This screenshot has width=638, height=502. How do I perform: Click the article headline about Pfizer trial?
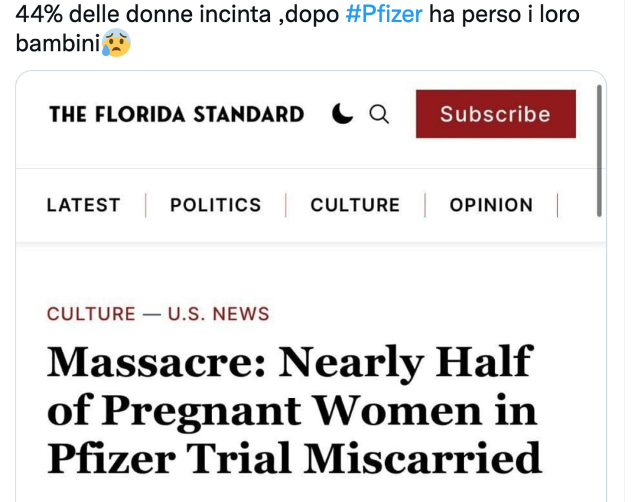[292, 408]
